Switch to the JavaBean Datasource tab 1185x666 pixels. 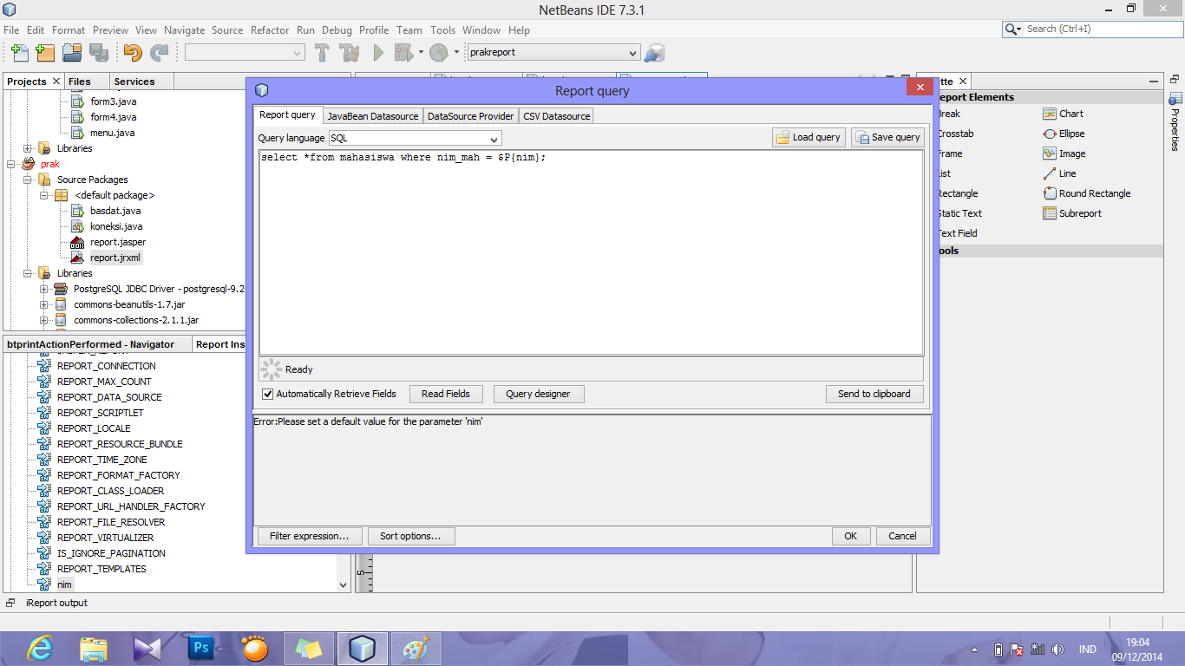(x=372, y=115)
